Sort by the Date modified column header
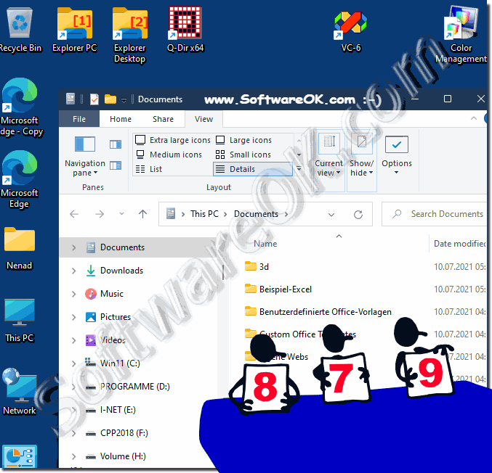Screen dimensions: 492x473 [460, 244]
